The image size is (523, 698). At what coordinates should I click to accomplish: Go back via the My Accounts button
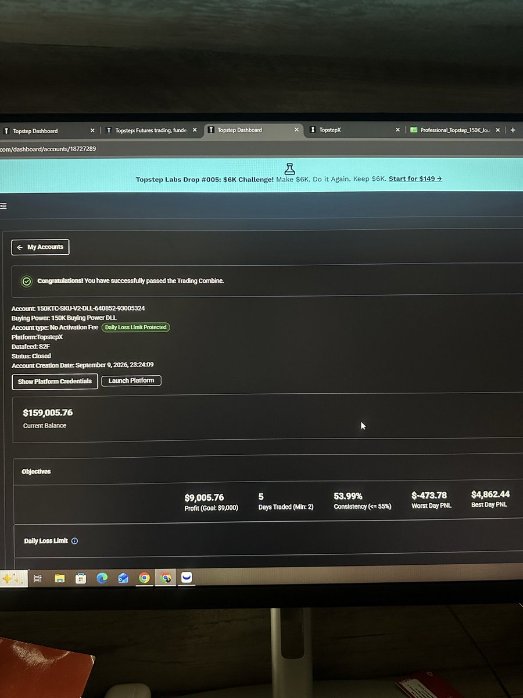[41, 247]
